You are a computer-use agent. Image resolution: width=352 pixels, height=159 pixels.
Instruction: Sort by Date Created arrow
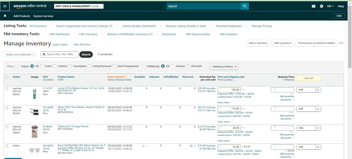[125, 77]
